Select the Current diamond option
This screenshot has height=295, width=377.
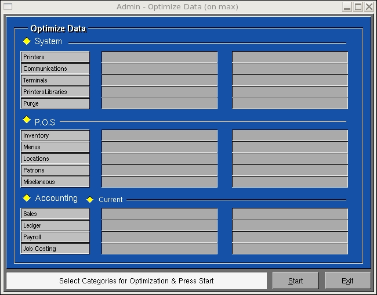click(90, 199)
